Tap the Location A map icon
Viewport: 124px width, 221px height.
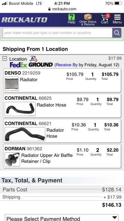point(33,59)
